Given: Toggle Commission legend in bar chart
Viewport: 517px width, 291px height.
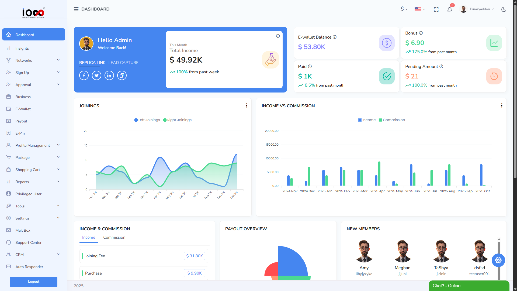Looking at the screenshot, I should point(392,120).
